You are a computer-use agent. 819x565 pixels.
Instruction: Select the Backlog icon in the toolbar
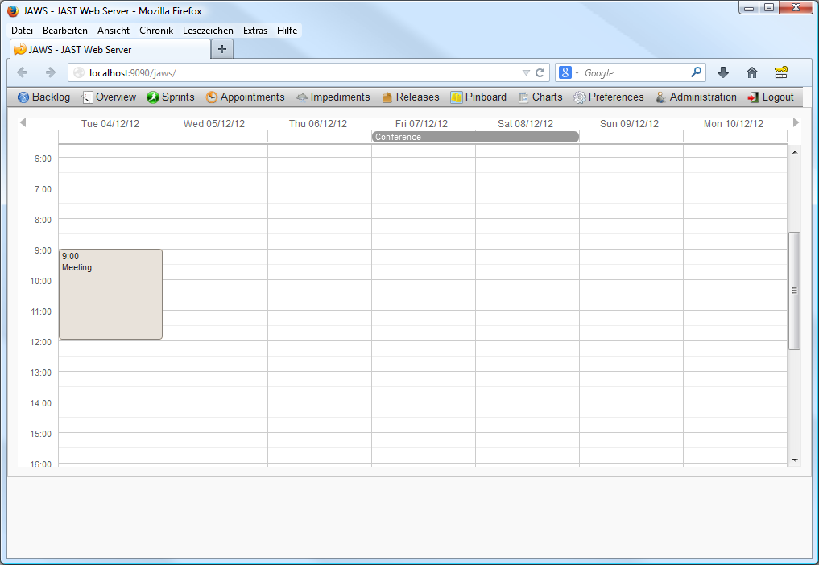[x=21, y=97]
